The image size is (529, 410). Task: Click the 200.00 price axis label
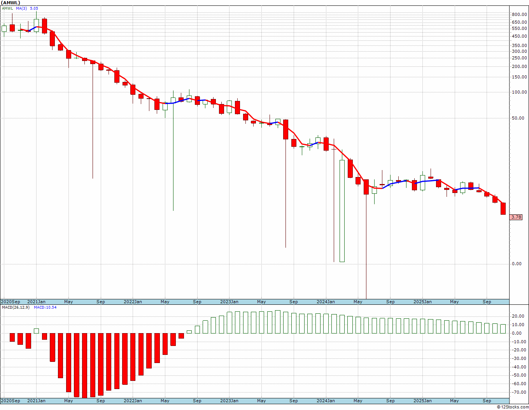(520, 66)
